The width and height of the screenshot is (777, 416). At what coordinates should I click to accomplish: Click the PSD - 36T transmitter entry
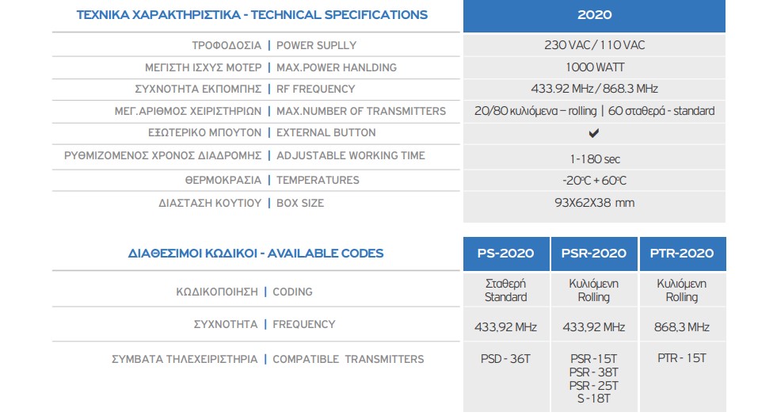pyautogui.click(x=505, y=358)
